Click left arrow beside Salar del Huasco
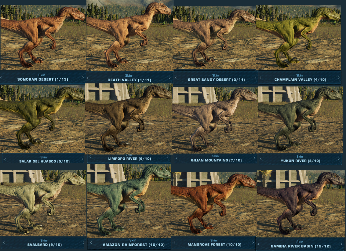 5,159
